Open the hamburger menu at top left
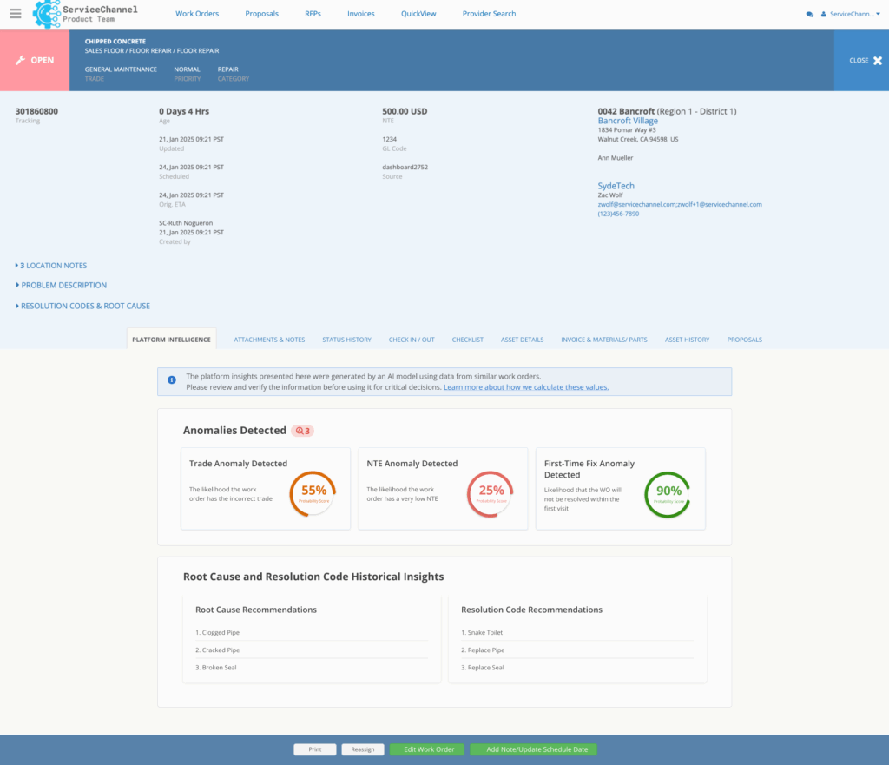Screen dimensions: 889x765 click(x=15, y=14)
